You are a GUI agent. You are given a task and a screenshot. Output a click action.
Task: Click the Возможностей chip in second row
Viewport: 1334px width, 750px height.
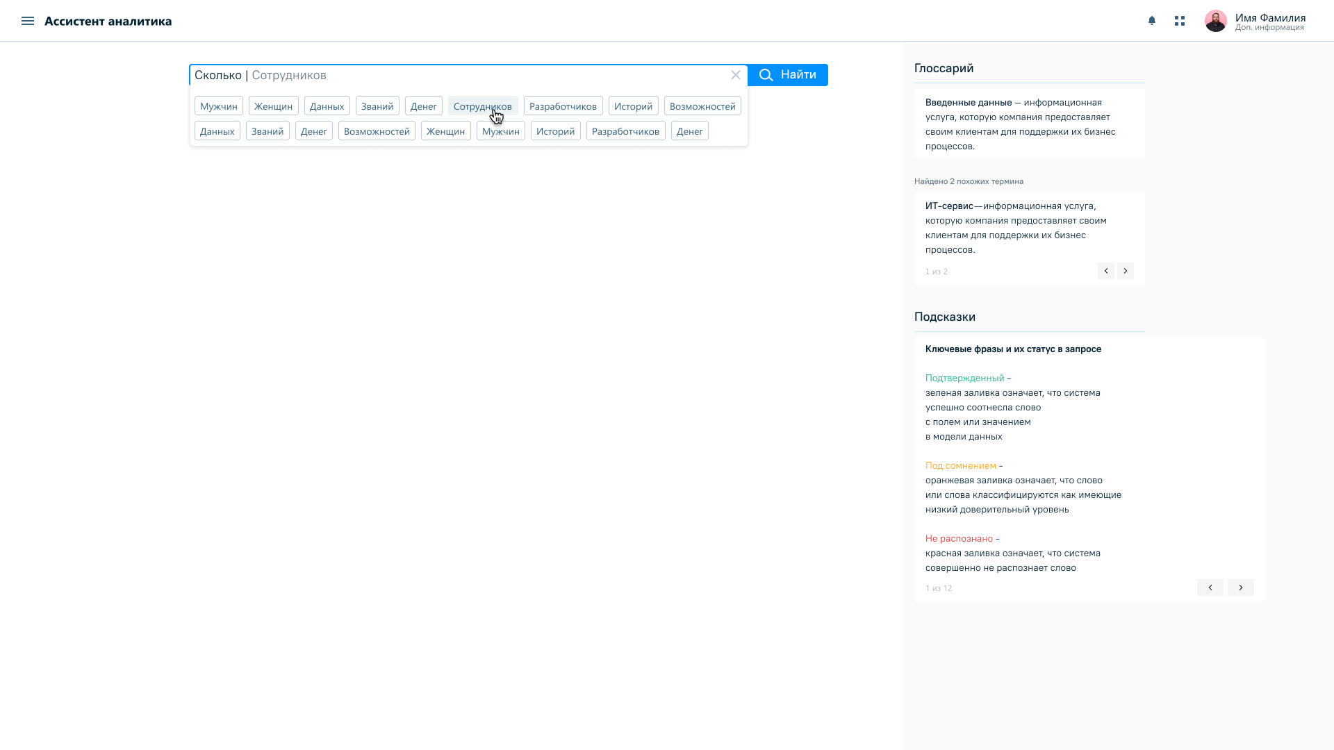click(377, 131)
